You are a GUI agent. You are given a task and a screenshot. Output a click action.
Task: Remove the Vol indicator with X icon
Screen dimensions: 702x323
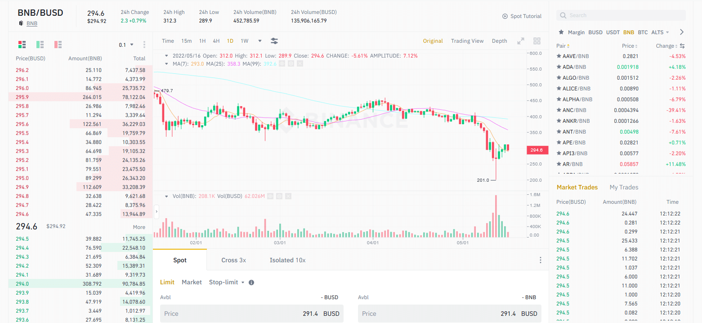[288, 196]
